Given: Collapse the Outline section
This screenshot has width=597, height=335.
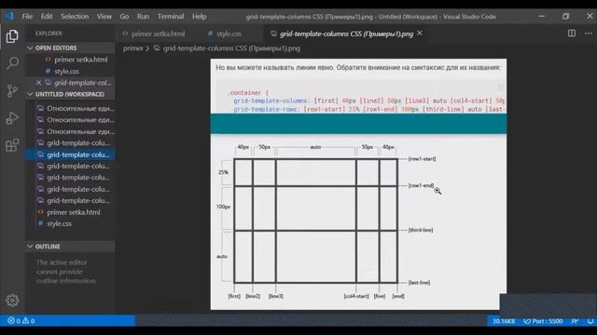Looking at the screenshot, I should [x=71, y=247].
